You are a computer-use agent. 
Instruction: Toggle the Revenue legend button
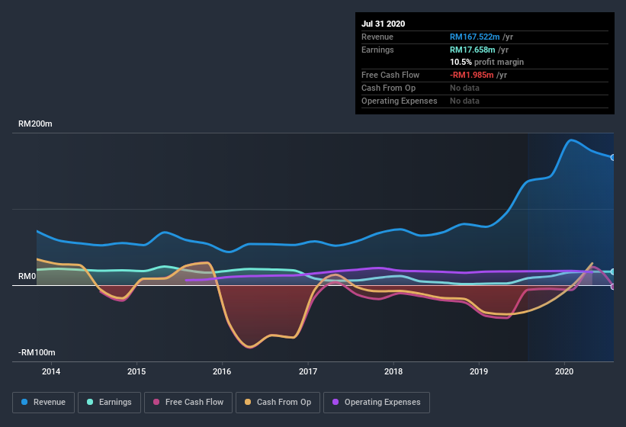coord(43,403)
